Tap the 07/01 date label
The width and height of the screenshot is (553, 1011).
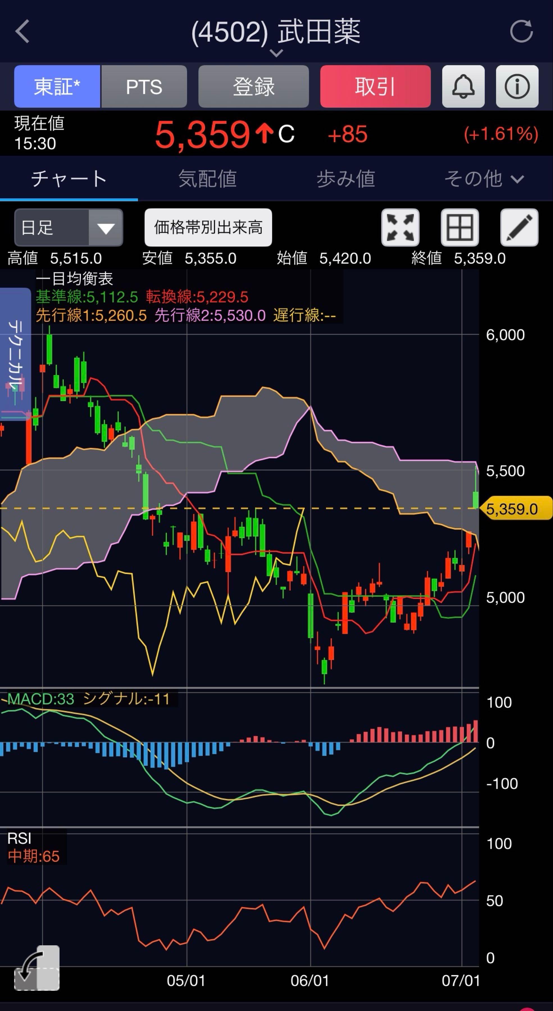click(461, 981)
